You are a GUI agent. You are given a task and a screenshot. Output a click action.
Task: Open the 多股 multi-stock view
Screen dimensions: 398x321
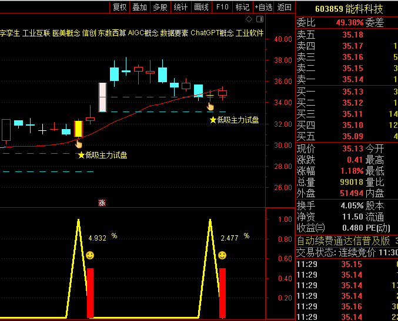(x=160, y=7)
